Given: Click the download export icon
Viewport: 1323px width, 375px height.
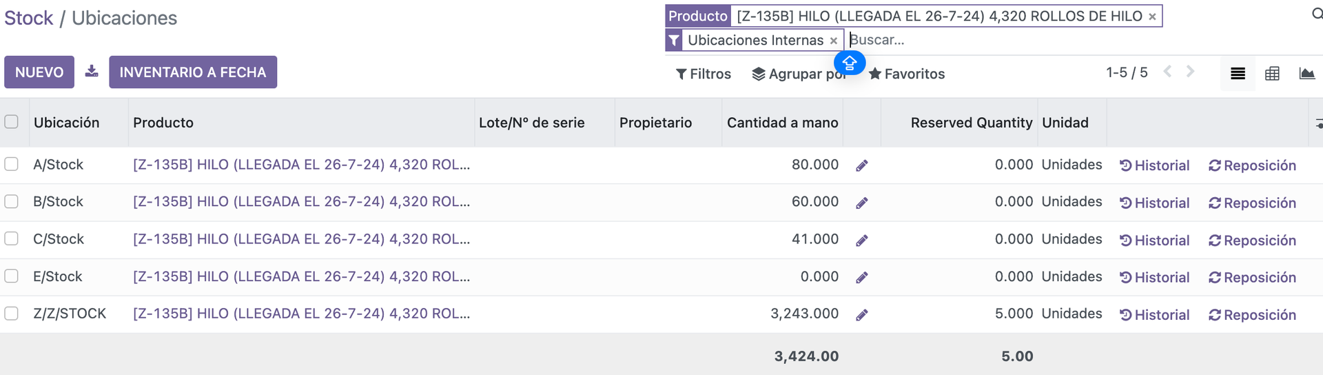Looking at the screenshot, I should point(92,72).
